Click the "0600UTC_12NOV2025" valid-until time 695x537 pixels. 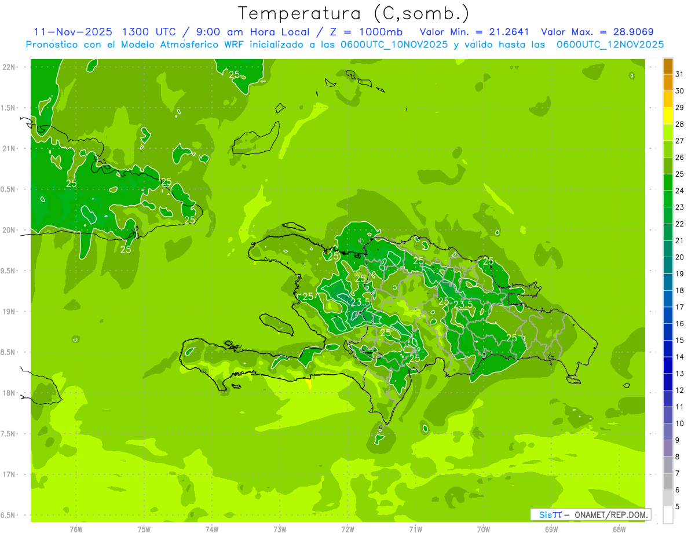coord(610,45)
